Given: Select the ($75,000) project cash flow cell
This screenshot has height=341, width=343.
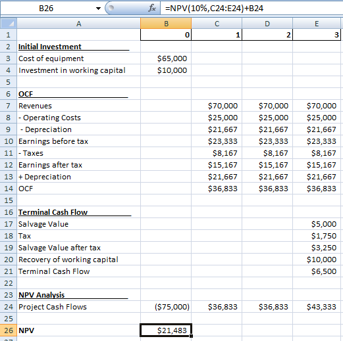Looking at the screenshot, I should (x=166, y=307).
